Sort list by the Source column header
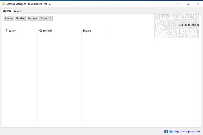 (x=95, y=31)
